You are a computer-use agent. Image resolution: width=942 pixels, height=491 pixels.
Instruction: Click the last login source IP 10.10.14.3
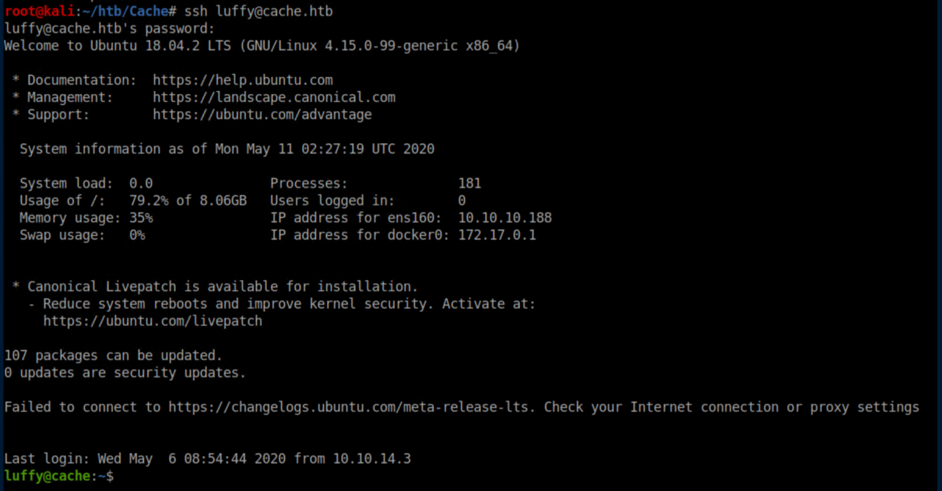[371, 458]
